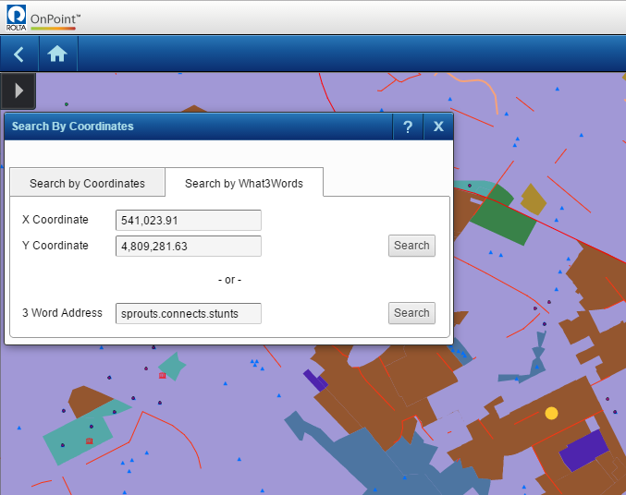
Task: Click into the X Coordinate field
Action: click(189, 220)
